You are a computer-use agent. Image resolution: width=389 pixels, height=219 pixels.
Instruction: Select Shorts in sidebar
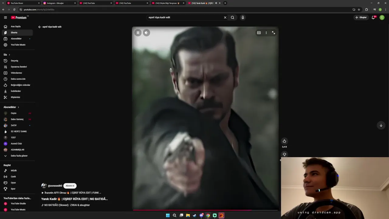pos(17,33)
